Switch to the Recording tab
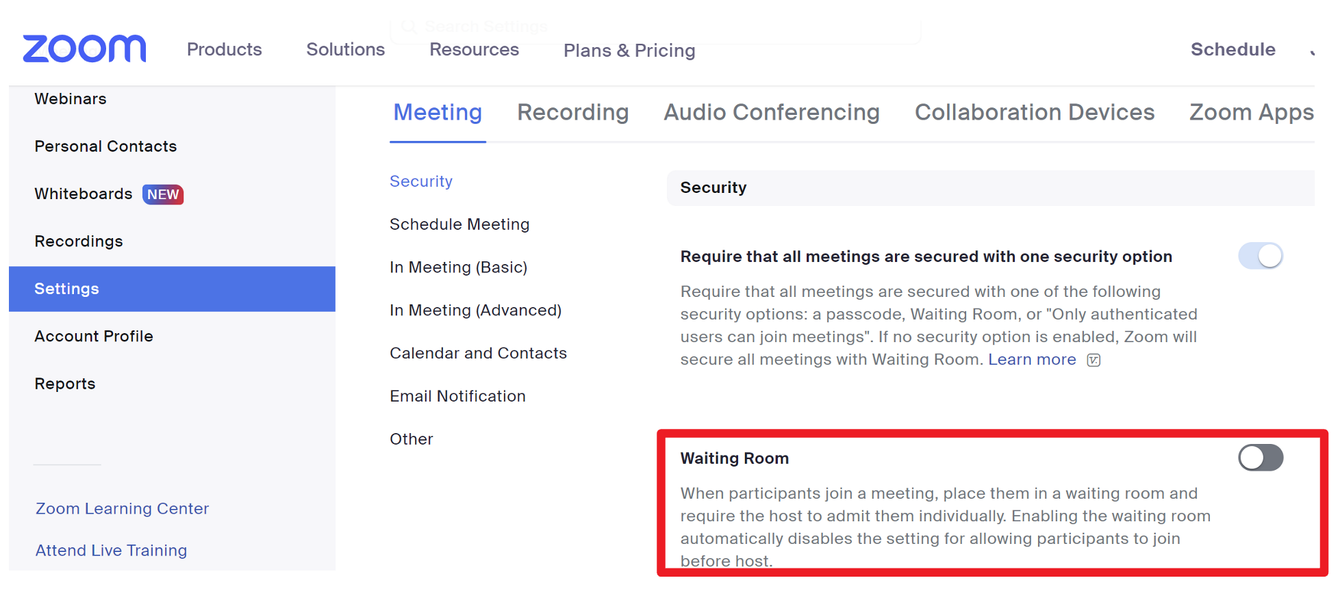1340x589 pixels. [x=573, y=112]
